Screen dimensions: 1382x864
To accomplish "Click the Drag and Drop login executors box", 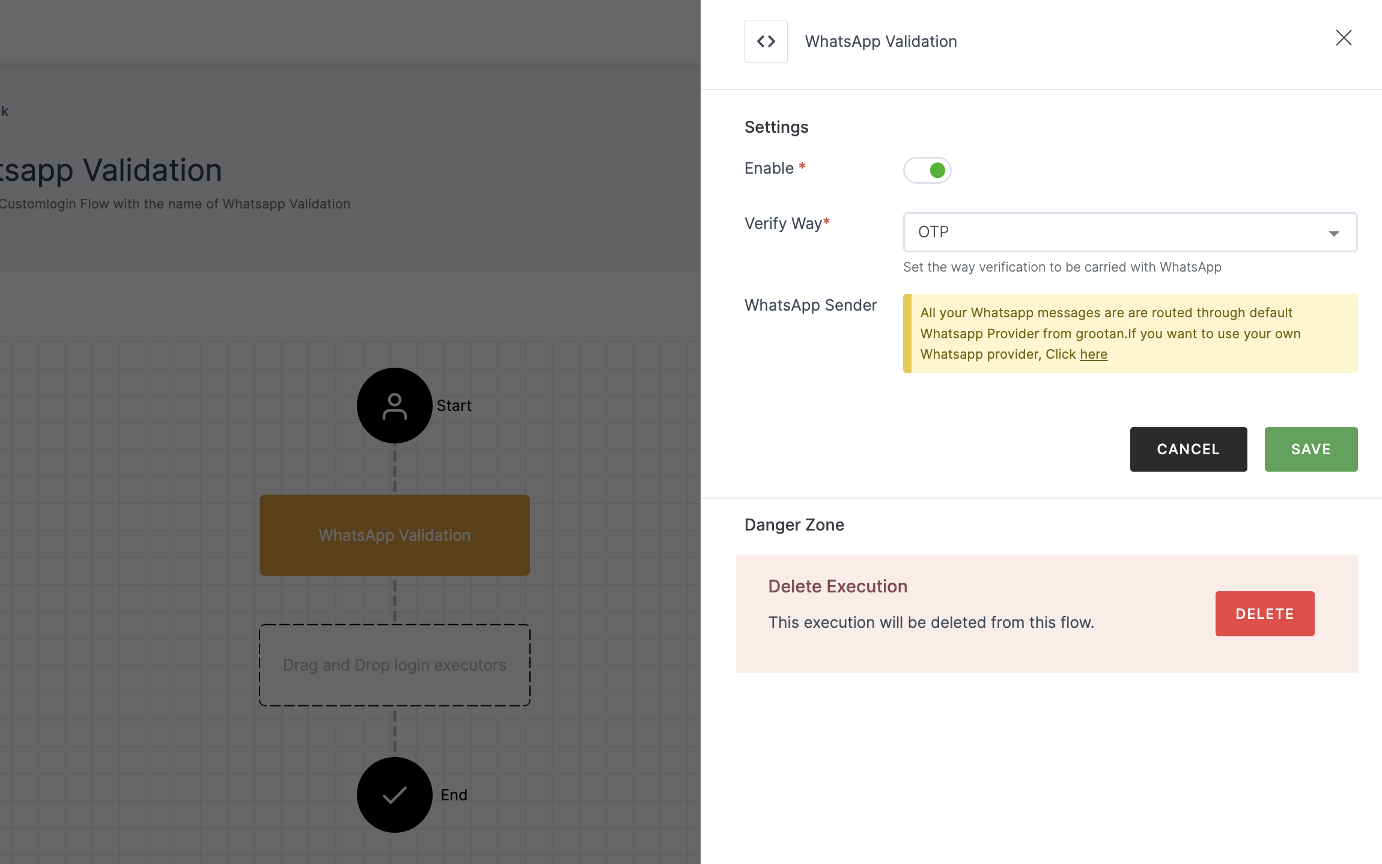I will click(x=395, y=665).
